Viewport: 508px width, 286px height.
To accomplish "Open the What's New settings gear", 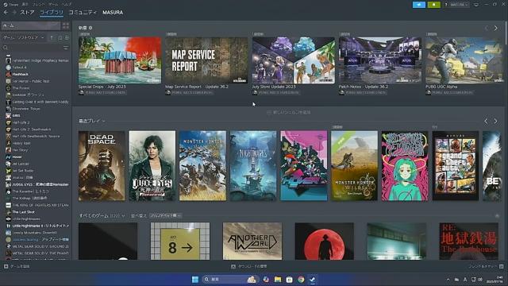I will click(x=90, y=28).
